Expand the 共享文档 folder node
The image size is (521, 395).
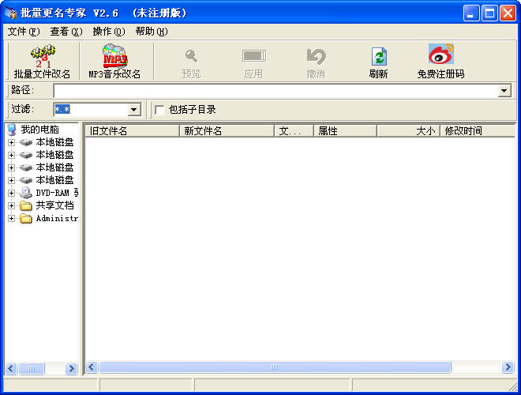click(x=11, y=205)
